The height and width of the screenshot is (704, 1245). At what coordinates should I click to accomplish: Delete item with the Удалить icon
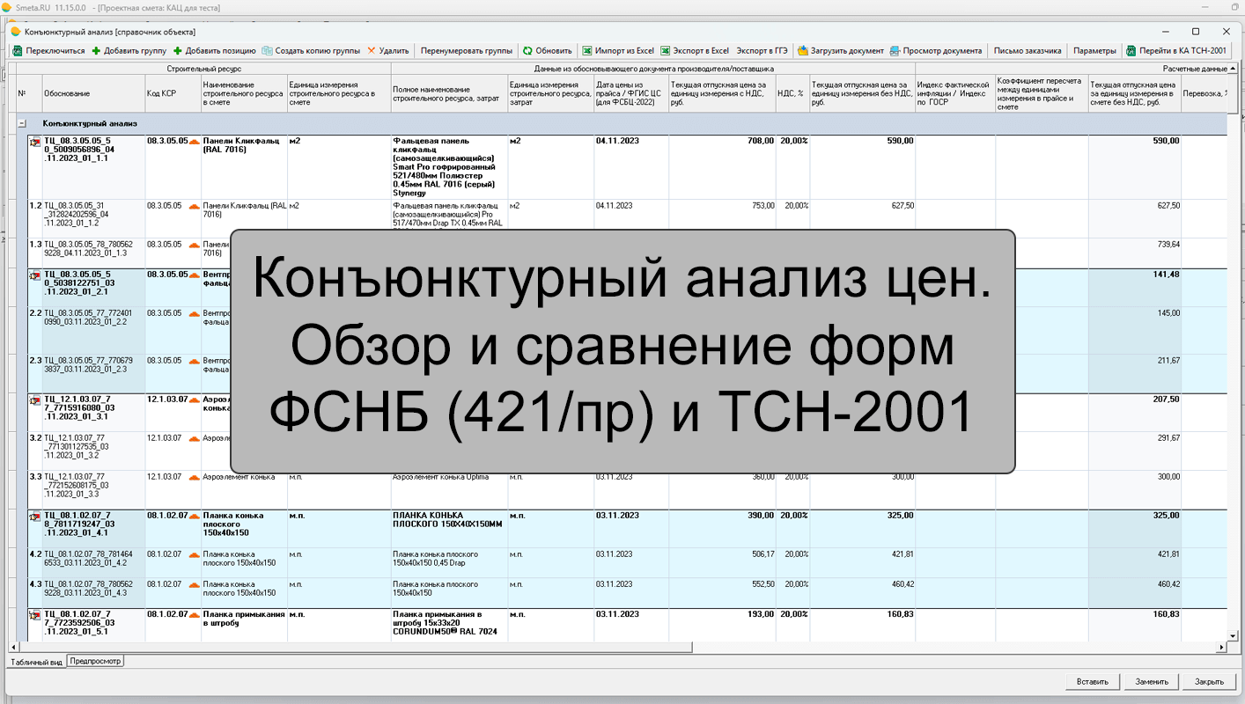tap(372, 51)
